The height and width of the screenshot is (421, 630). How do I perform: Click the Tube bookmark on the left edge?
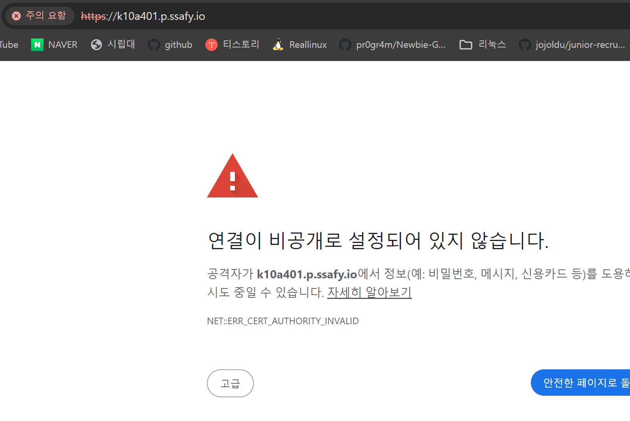pyautogui.click(x=9, y=44)
